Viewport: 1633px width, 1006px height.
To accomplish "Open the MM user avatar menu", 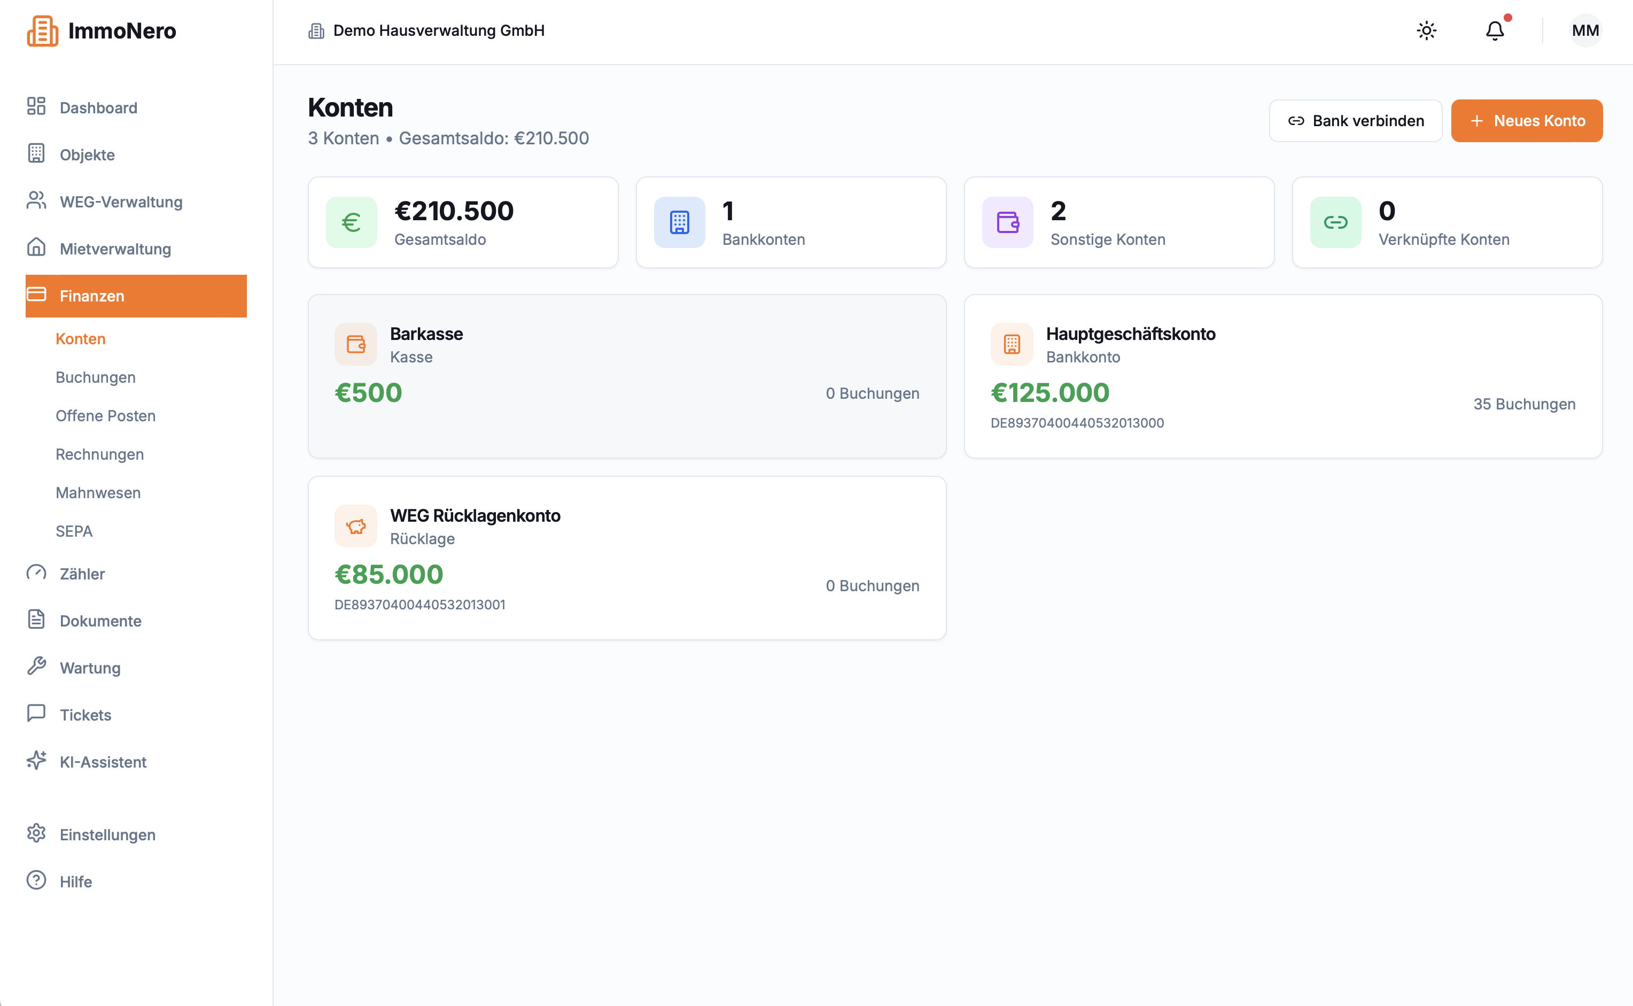I will 1585,30.
